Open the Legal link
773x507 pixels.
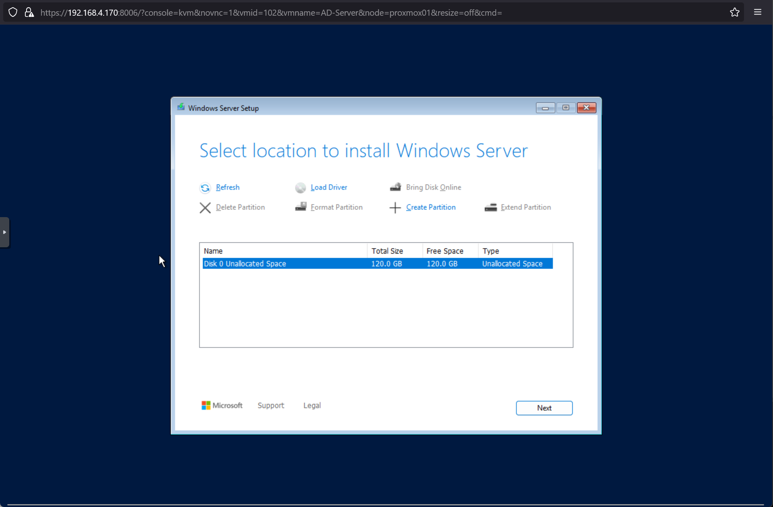coord(312,405)
